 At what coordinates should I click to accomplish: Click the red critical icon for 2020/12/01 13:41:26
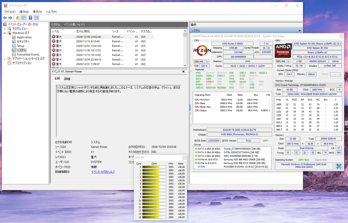coord(54,46)
